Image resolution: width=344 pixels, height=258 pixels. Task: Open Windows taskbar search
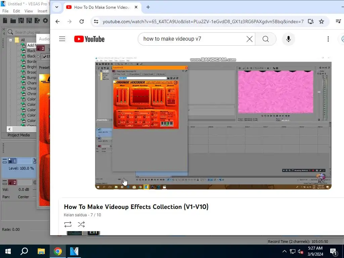tap(24, 251)
